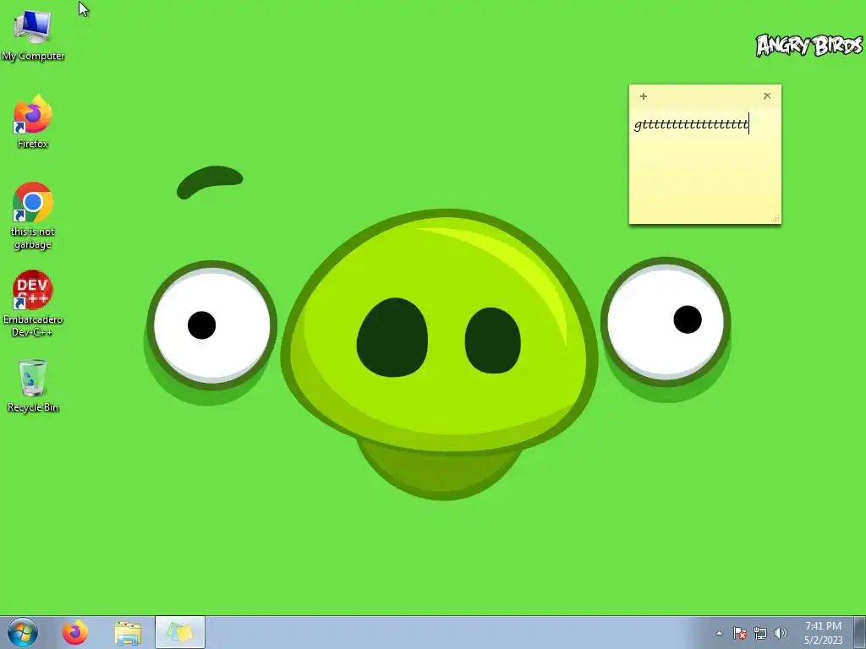Image resolution: width=866 pixels, height=649 pixels.
Task: Open Windows Explorer from the taskbar
Action: click(128, 632)
